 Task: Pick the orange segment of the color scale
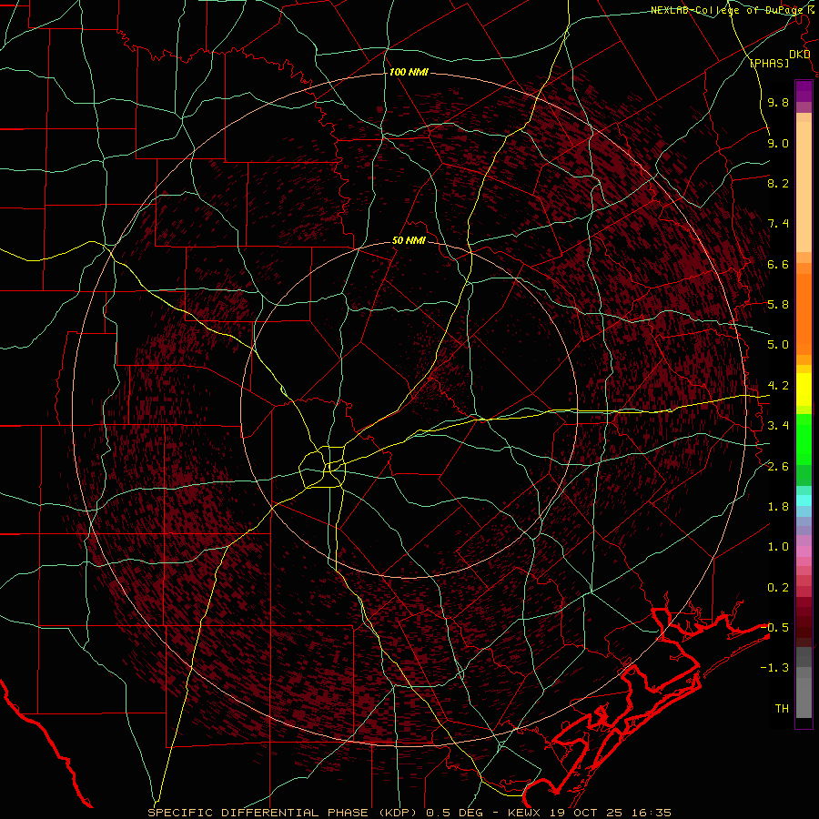coord(804,313)
